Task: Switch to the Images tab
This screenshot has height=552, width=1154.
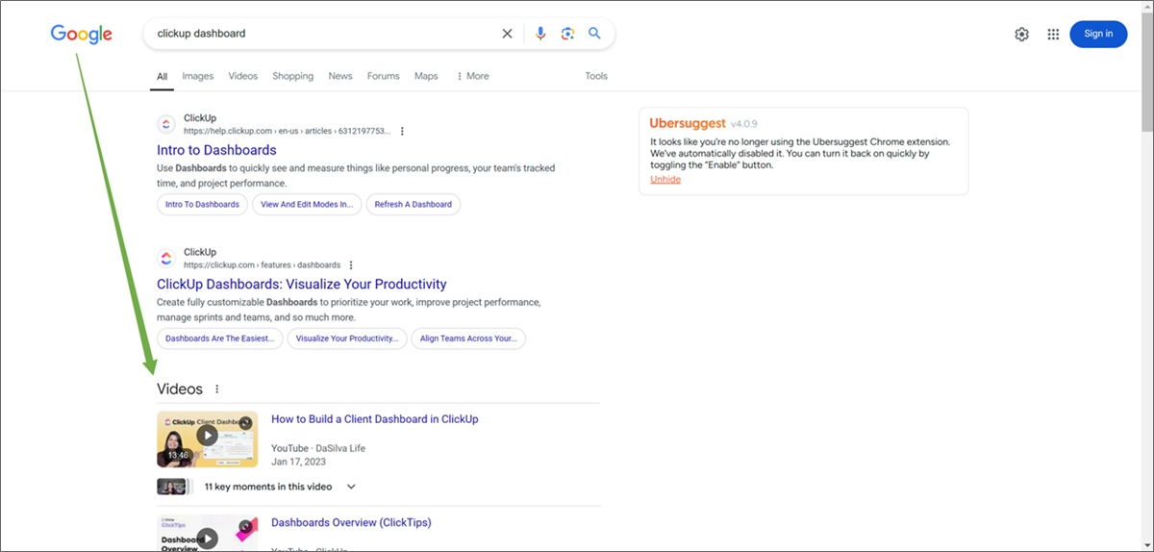Action: [x=198, y=76]
